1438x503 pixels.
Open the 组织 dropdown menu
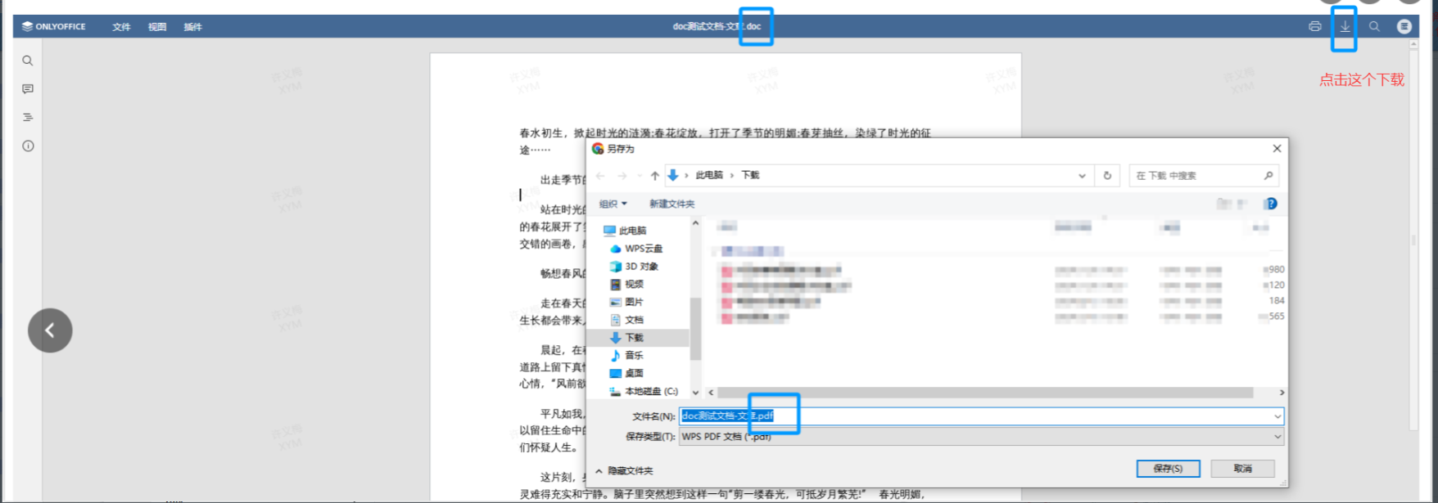613,204
